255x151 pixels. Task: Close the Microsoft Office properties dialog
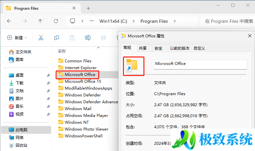pyautogui.click(x=250, y=36)
